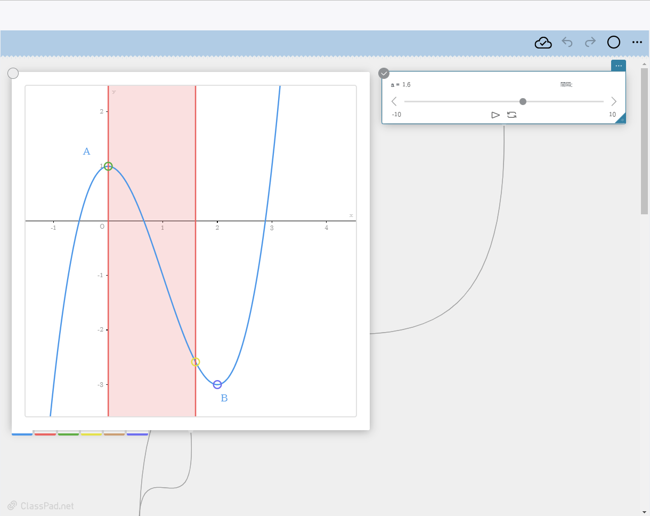Open the ellipsis menu in the top toolbar
Screen dimensions: 650x516
point(637,42)
